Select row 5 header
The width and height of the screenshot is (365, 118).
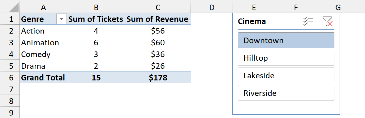point(10,66)
